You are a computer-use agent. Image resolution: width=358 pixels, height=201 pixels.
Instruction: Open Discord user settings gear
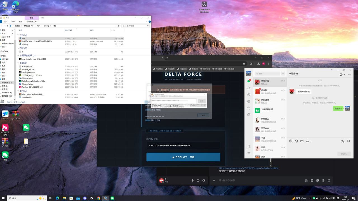pyautogui.click(x=204, y=181)
